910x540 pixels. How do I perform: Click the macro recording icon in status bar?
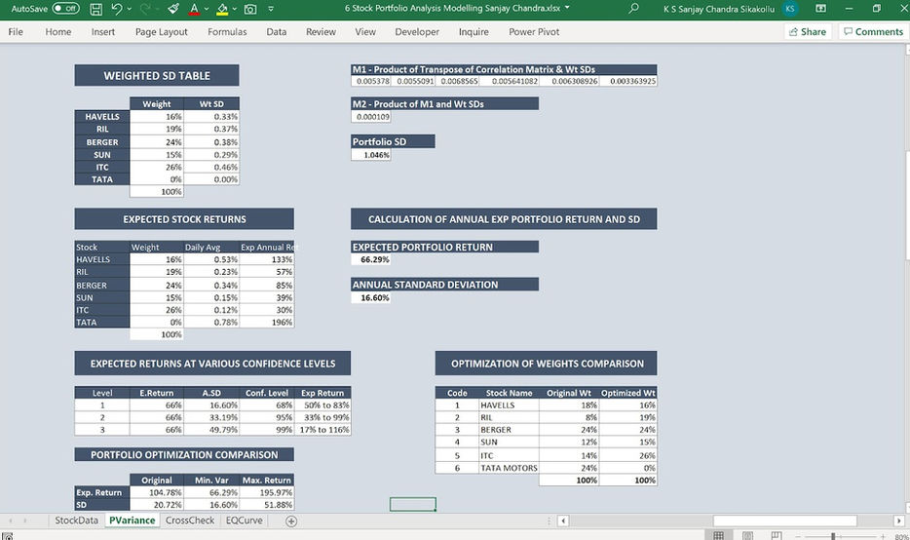pos(7,536)
